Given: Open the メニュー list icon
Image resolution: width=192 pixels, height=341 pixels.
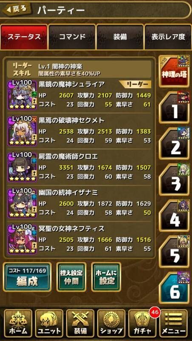Looking at the screenshot, I should click(x=174, y=324).
